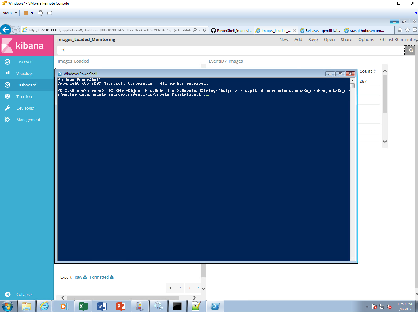Click PowerShell scrollbar up arrow

pos(353,80)
